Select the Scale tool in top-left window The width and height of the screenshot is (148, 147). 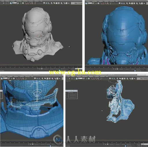click(x=11, y=3)
